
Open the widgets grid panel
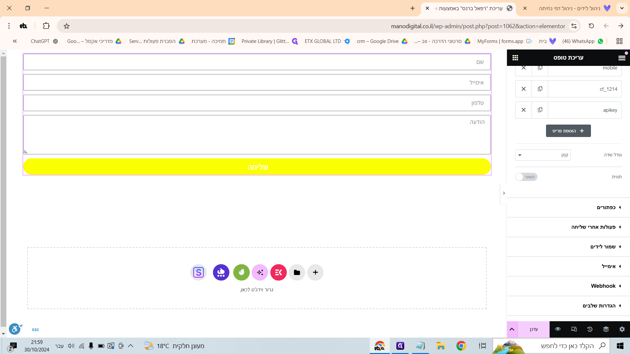click(515, 58)
